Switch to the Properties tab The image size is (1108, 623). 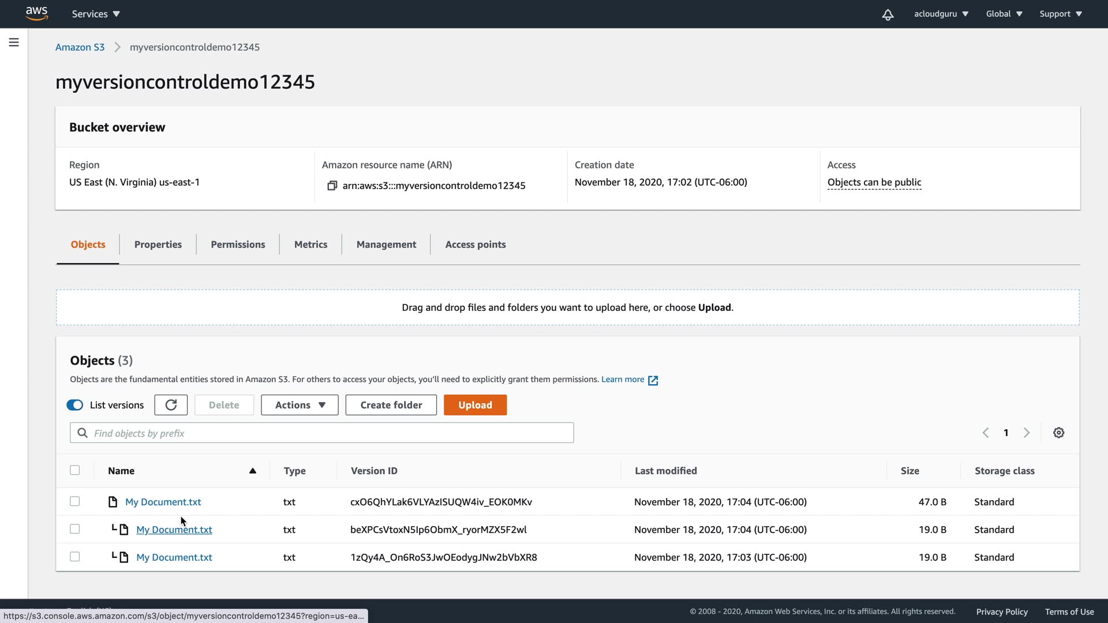point(158,245)
